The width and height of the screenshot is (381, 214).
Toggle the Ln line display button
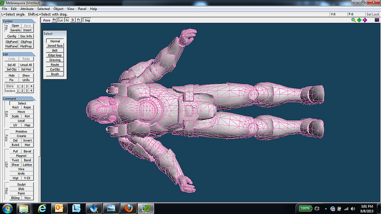point(61,20)
